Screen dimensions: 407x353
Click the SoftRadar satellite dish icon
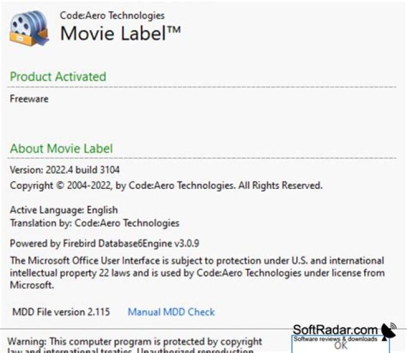tap(388, 332)
